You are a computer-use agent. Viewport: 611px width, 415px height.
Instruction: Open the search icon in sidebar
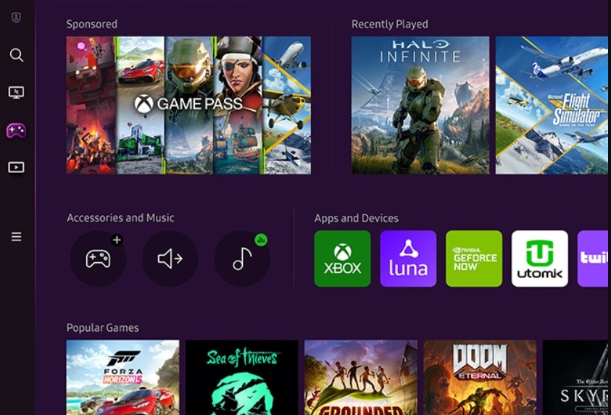coord(16,55)
